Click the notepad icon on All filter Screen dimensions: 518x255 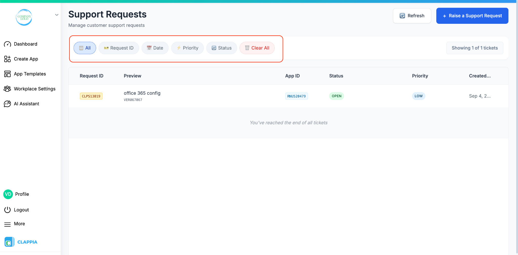tap(81, 48)
